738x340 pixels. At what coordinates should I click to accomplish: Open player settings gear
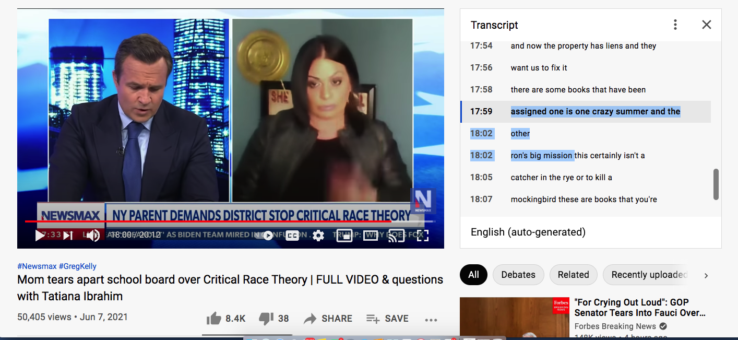click(318, 236)
